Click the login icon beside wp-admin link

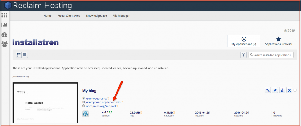click(x=83, y=102)
